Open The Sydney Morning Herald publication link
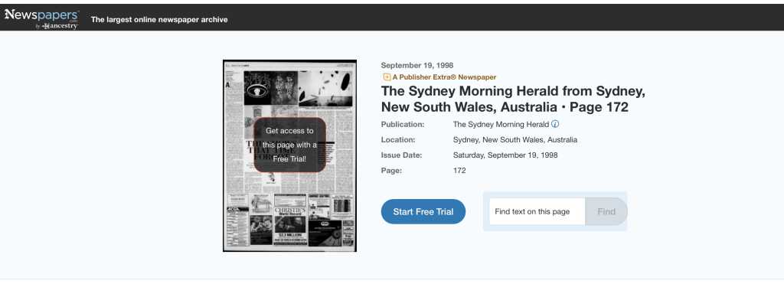Screen dimensions: 784x284 (501, 124)
